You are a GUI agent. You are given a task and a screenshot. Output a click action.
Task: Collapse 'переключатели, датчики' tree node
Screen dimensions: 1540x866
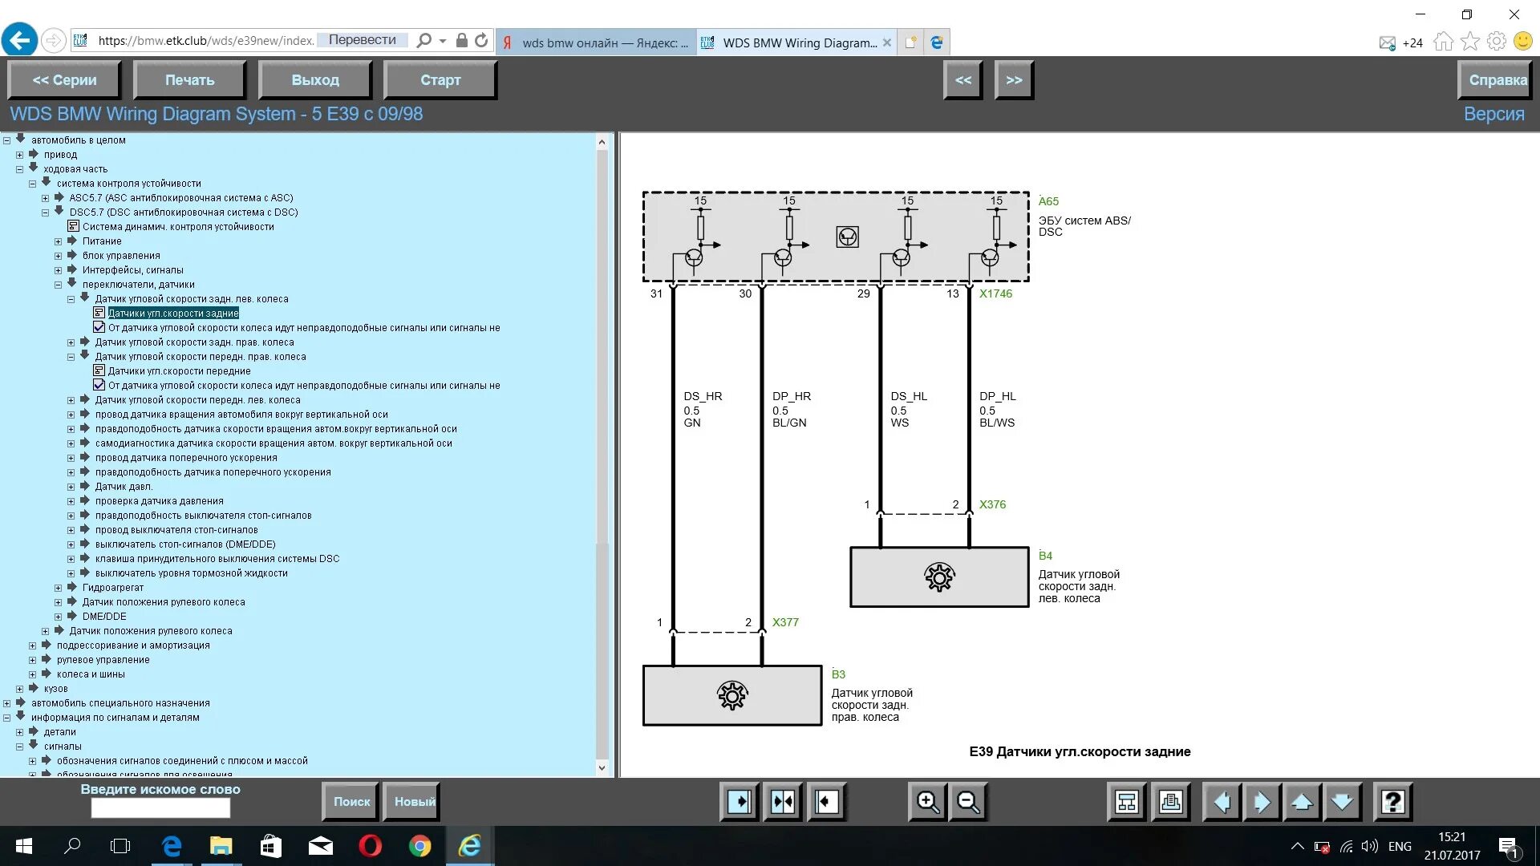(59, 285)
